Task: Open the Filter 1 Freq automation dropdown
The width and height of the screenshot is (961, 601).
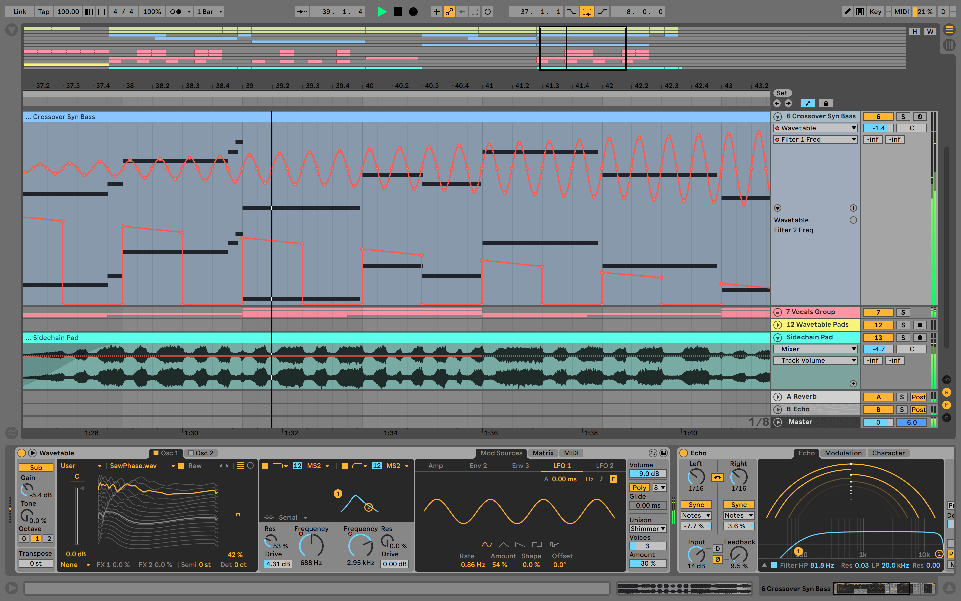Action: [852, 139]
